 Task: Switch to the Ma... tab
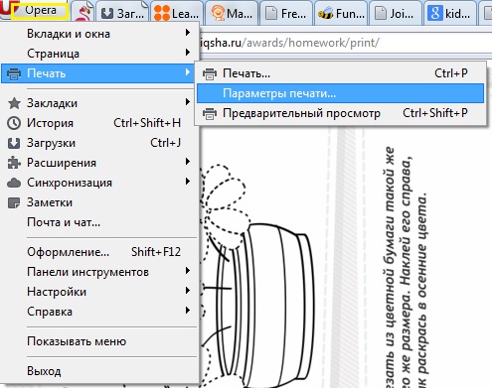(x=232, y=13)
